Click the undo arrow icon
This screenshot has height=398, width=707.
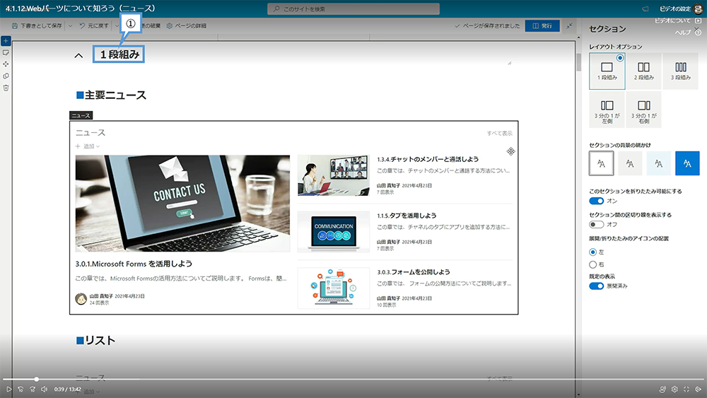click(82, 25)
